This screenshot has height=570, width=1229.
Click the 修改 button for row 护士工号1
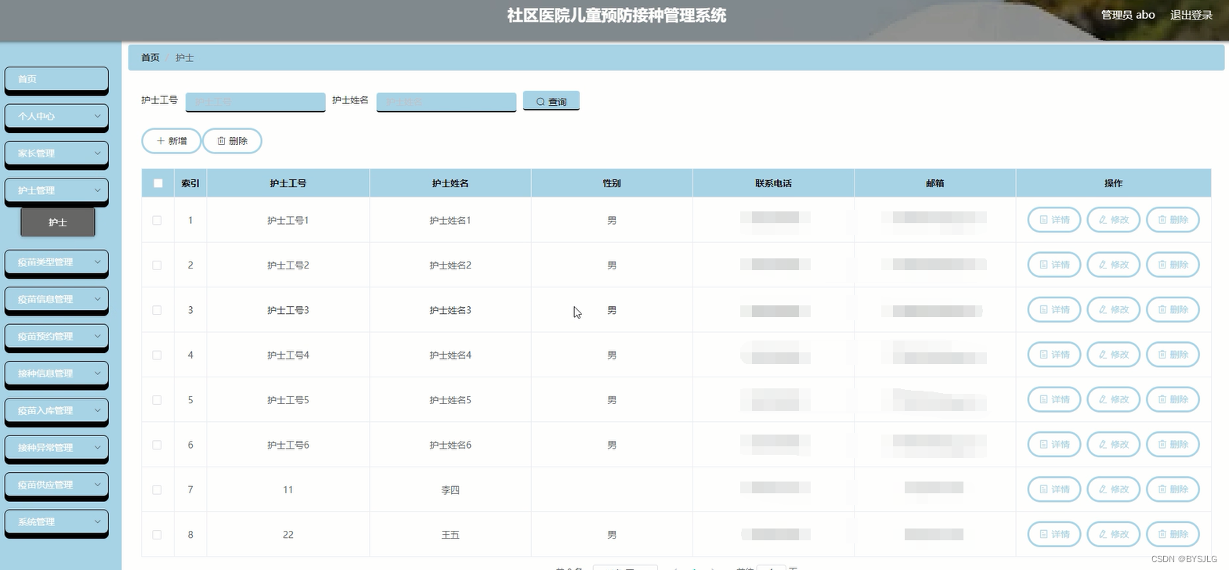[x=1113, y=220]
